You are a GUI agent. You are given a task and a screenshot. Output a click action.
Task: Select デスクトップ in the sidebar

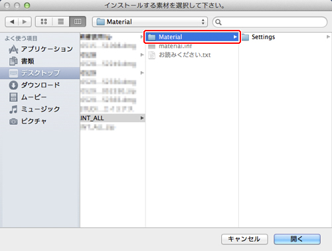coord(41,73)
